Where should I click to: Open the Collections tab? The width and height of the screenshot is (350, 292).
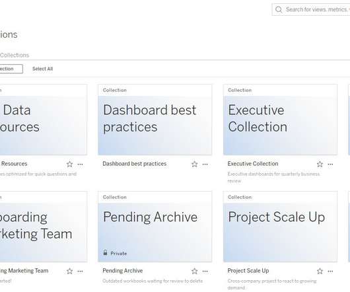[x=15, y=55]
